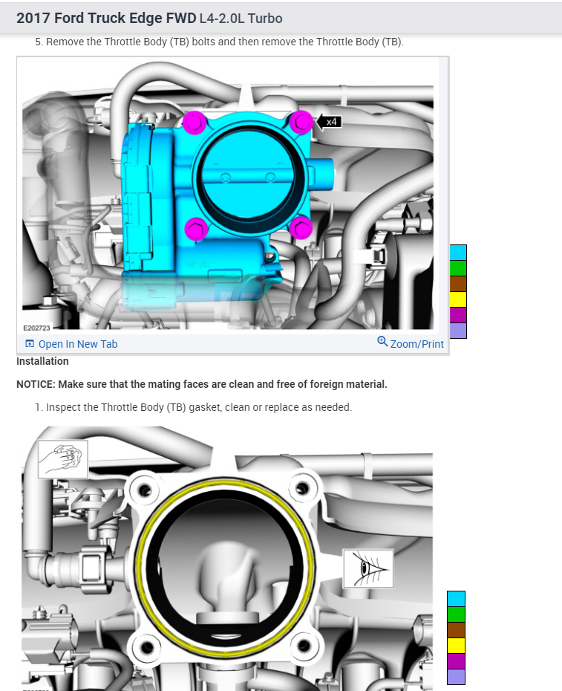Click the E202723 image reference label
562x691 pixels.
pyautogui.click(x=36, y=328)
